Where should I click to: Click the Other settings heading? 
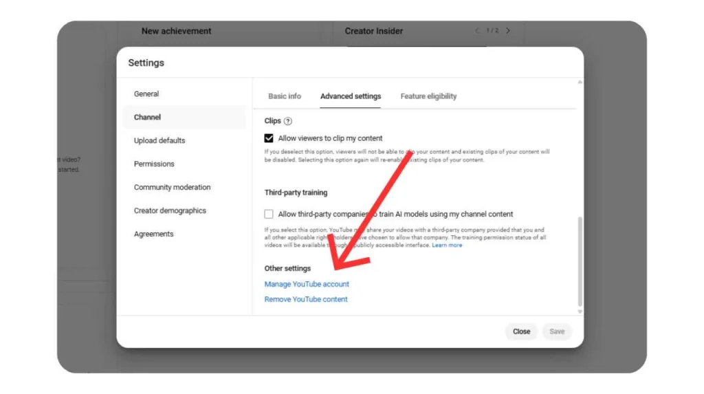pos(287,268)
